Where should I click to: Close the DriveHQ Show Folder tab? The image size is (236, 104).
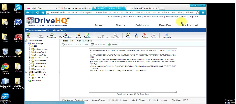[x=123, y=8]
